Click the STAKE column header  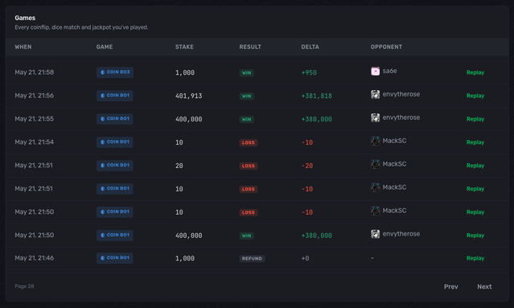[x=184, y=47]
